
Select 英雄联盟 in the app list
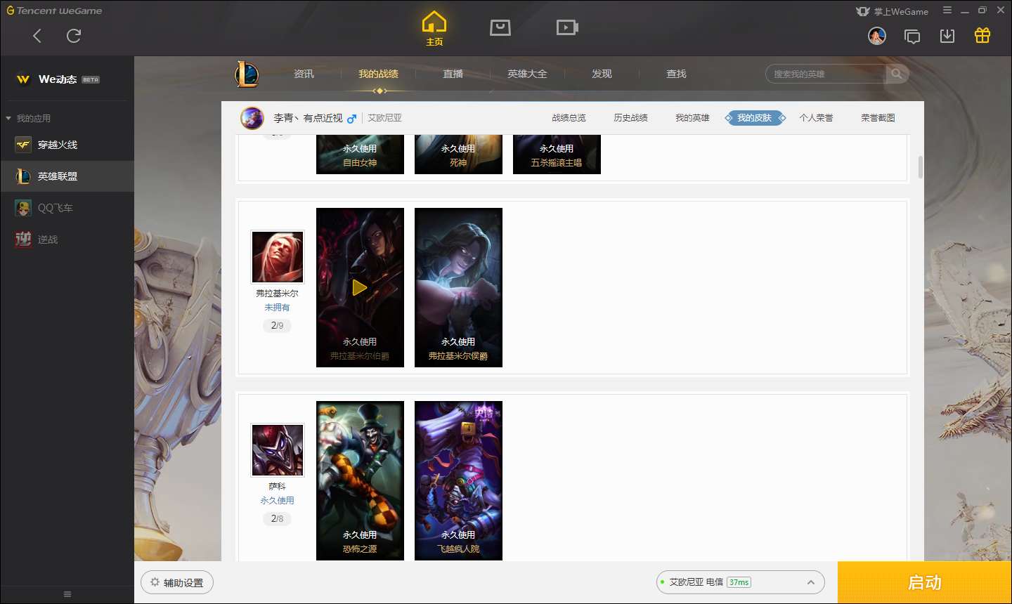click(67, 176)
